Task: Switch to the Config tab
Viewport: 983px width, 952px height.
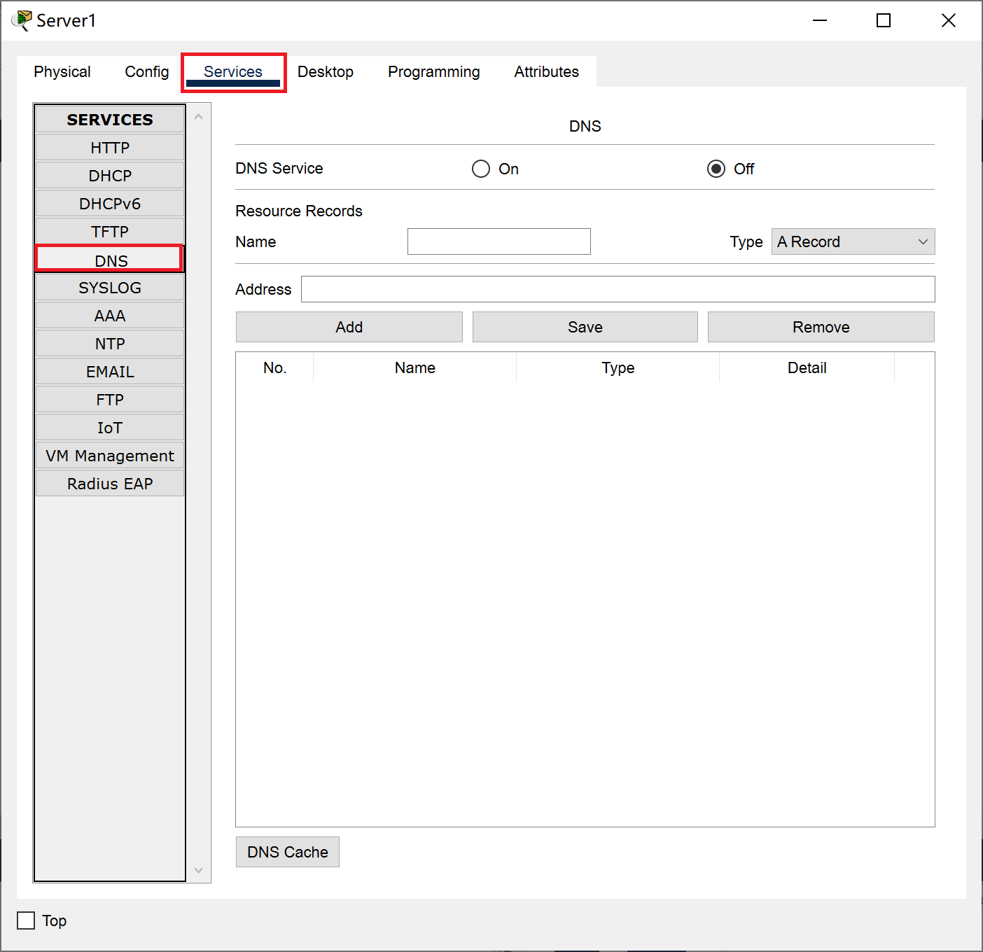Action: [146, 72]
